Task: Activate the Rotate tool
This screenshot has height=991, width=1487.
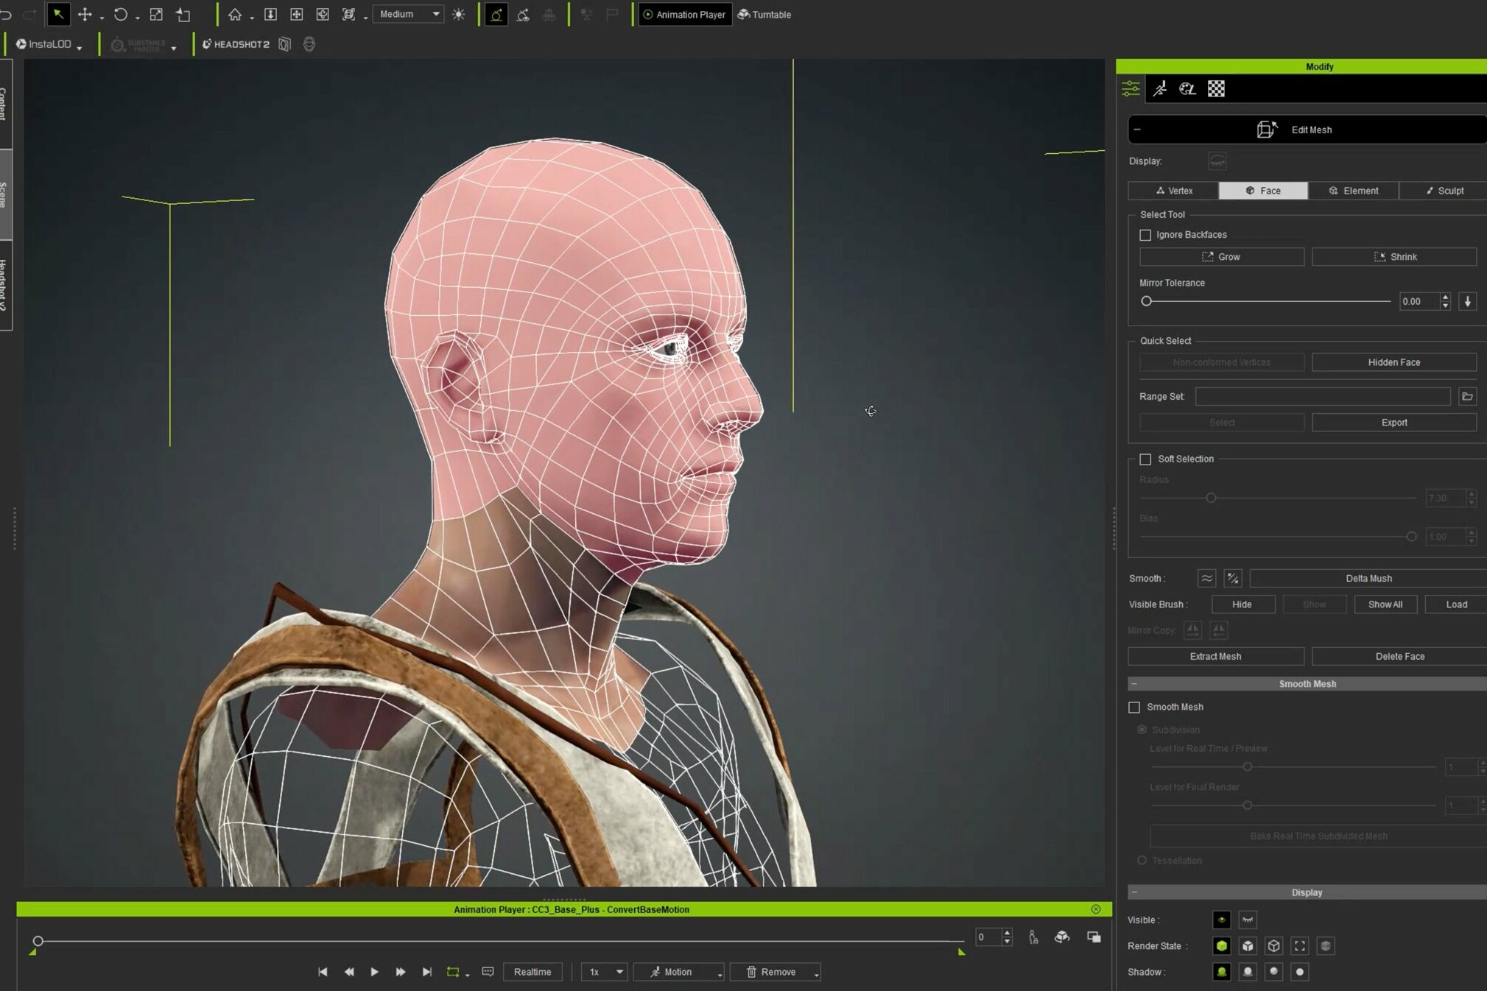Action: tap(121, 14)
